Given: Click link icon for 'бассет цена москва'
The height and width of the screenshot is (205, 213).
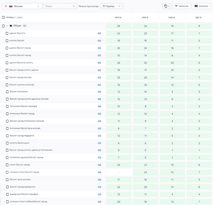Looking at the screenshot, I should (x=99, y=180).
